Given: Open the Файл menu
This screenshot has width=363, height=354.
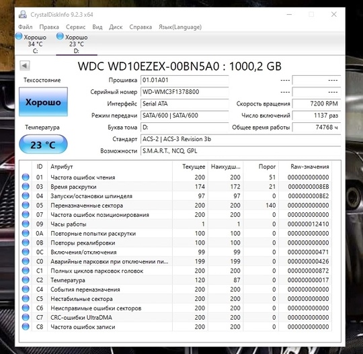Looking at the screenshot, I should coord(26,27).
